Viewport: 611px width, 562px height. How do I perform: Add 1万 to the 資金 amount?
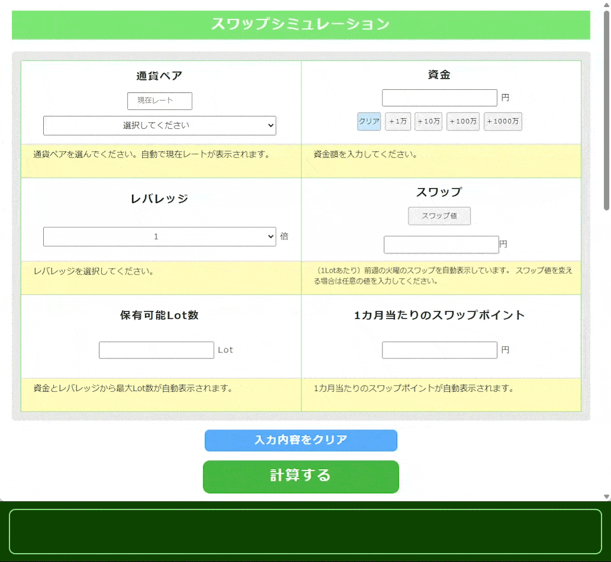(398, 121)
